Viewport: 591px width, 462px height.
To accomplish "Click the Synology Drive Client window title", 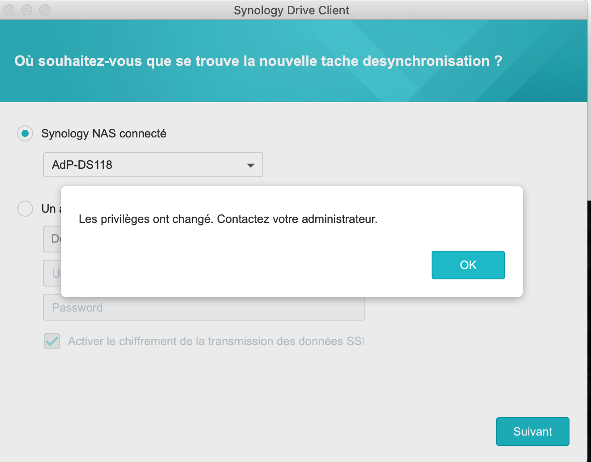I will click(291, 10).
